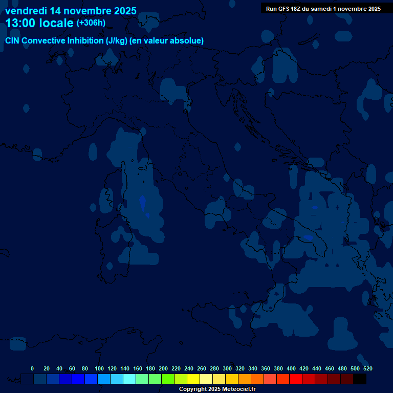The height and width of the screenshot is (393, 393).
Task: Click the date text "vendredi 14 novembre 2025"
Action: pyautogui.click(x=71, y=11)
